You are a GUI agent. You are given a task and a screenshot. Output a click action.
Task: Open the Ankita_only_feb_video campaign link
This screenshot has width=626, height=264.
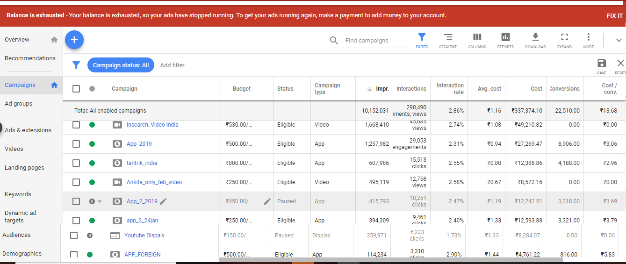(x=154, y=182)
